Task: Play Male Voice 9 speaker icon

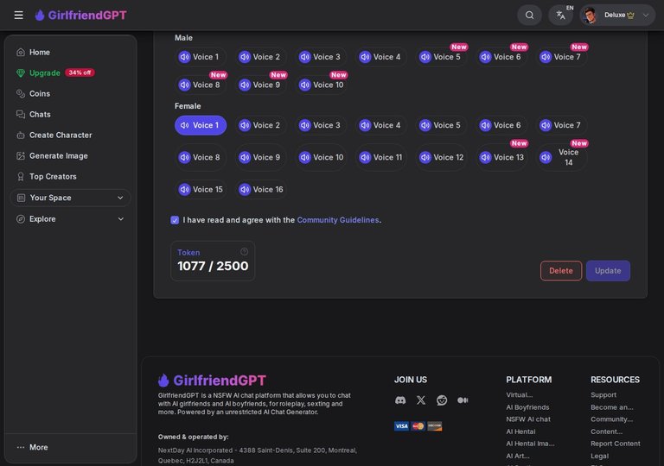Action: point(245,85)
